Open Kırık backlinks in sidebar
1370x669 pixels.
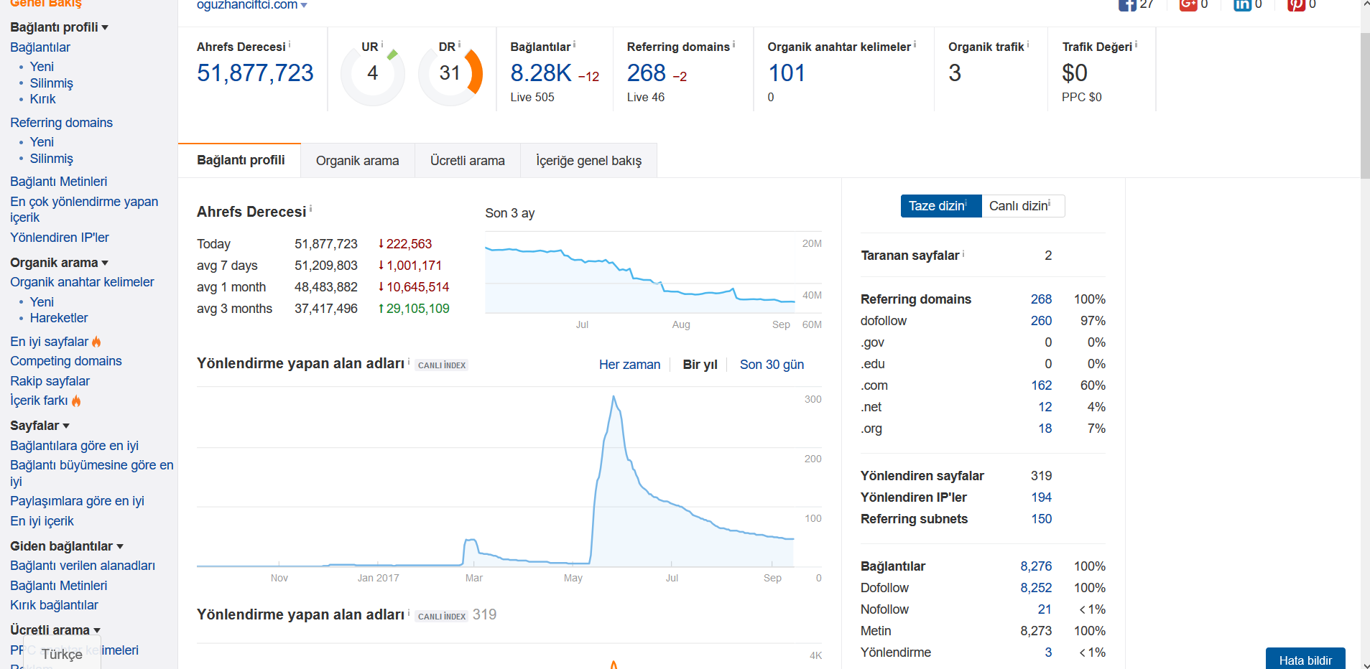[x=43, y=99]
